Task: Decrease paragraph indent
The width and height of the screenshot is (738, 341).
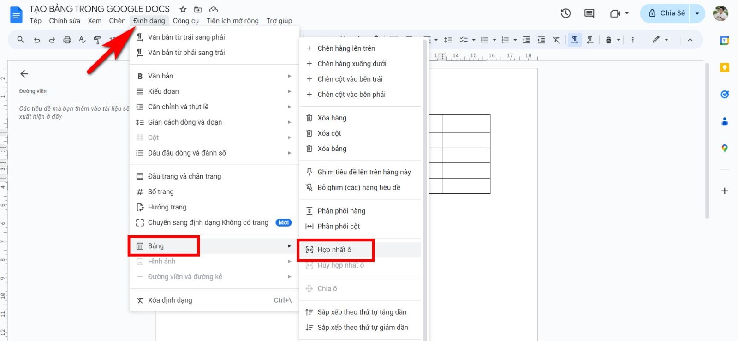Action: tap(526, 40)
